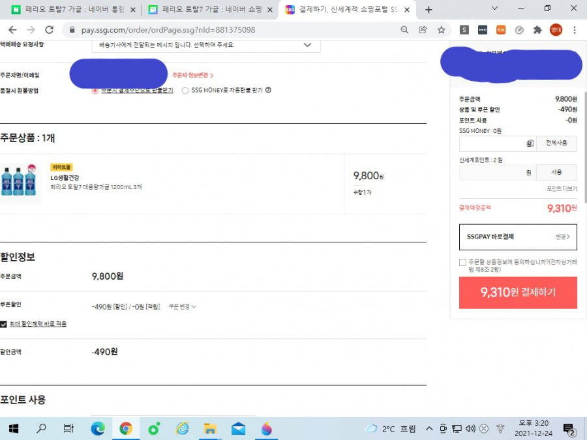Close the Naver shopping tab
The height and width of the screenshot is (440, 587).
click(x=270, y=10)
